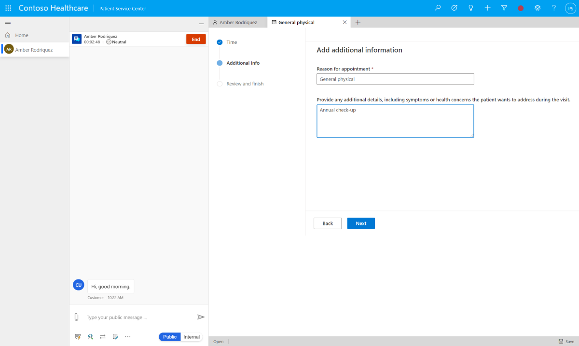
Task: Open the consult agent icon
Action: tap(90, 337)
